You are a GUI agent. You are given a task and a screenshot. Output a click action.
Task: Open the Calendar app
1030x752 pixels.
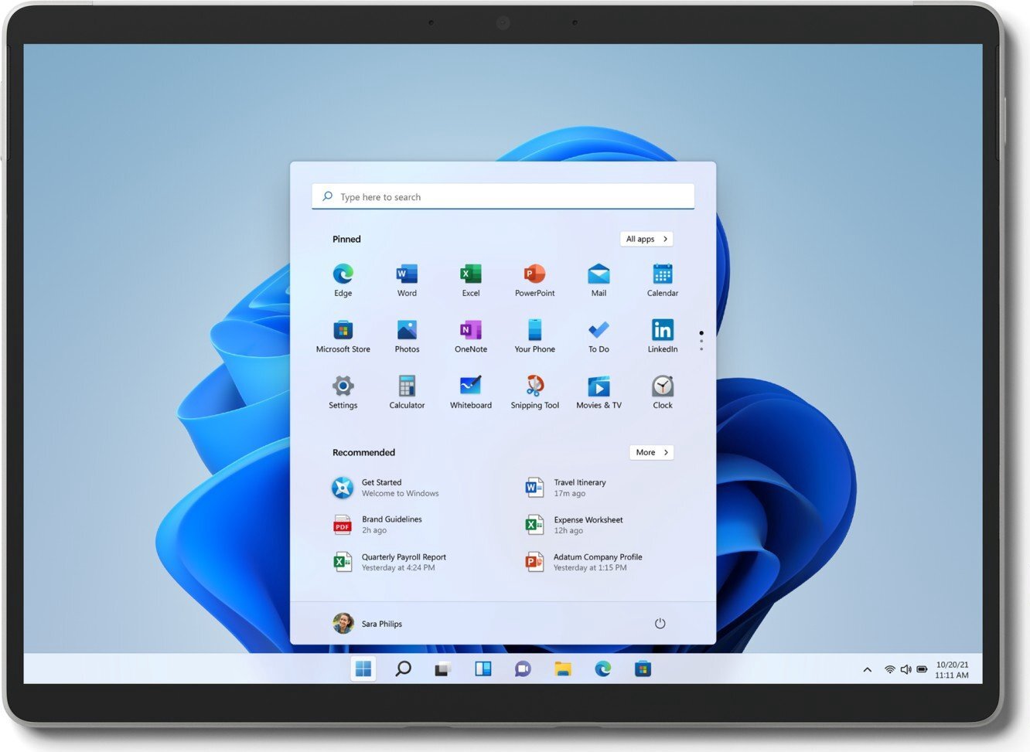pyautogui.click(x=663, y=280)
